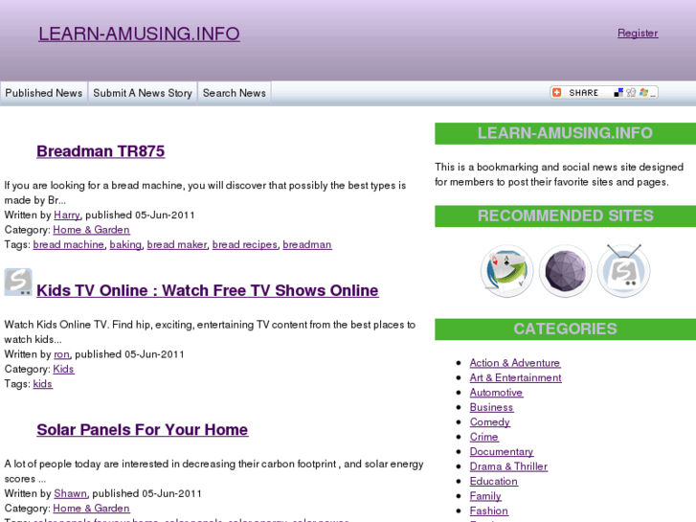Image resolution: width=696 pixels, height=522 pixels.
Task: View author ron's profile
Action: (x=61, y=354)
